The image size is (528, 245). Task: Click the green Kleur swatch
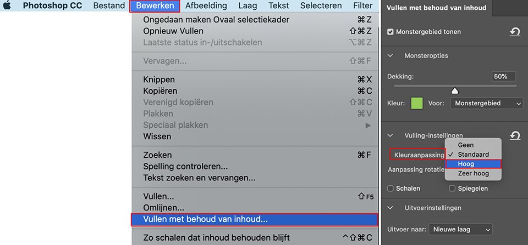click(417, 104)
